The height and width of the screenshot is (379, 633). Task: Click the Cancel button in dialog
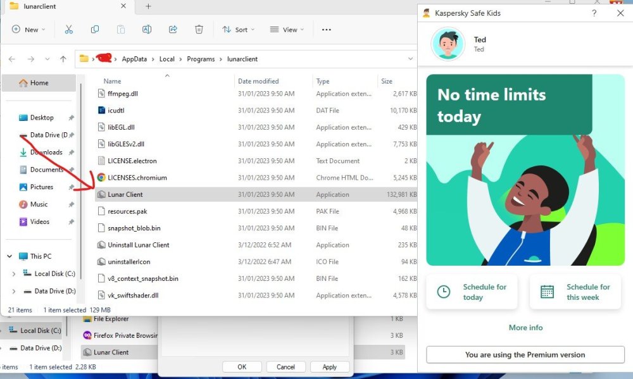coord(285,367)
